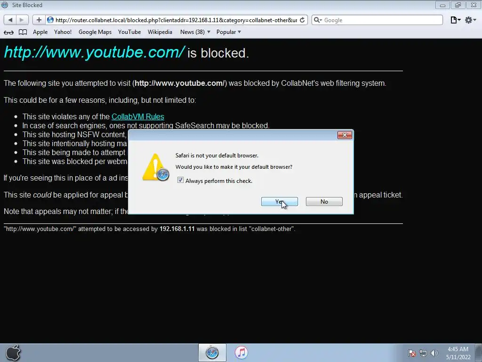Go forward with the Forward arrow button
This screenshot has height=362, width=482.
tap(22, 20)
